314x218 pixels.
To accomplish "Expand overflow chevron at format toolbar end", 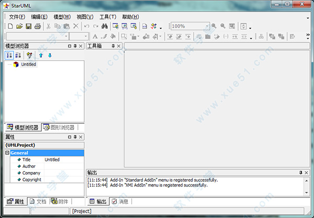I will click(x=308, y=36).
